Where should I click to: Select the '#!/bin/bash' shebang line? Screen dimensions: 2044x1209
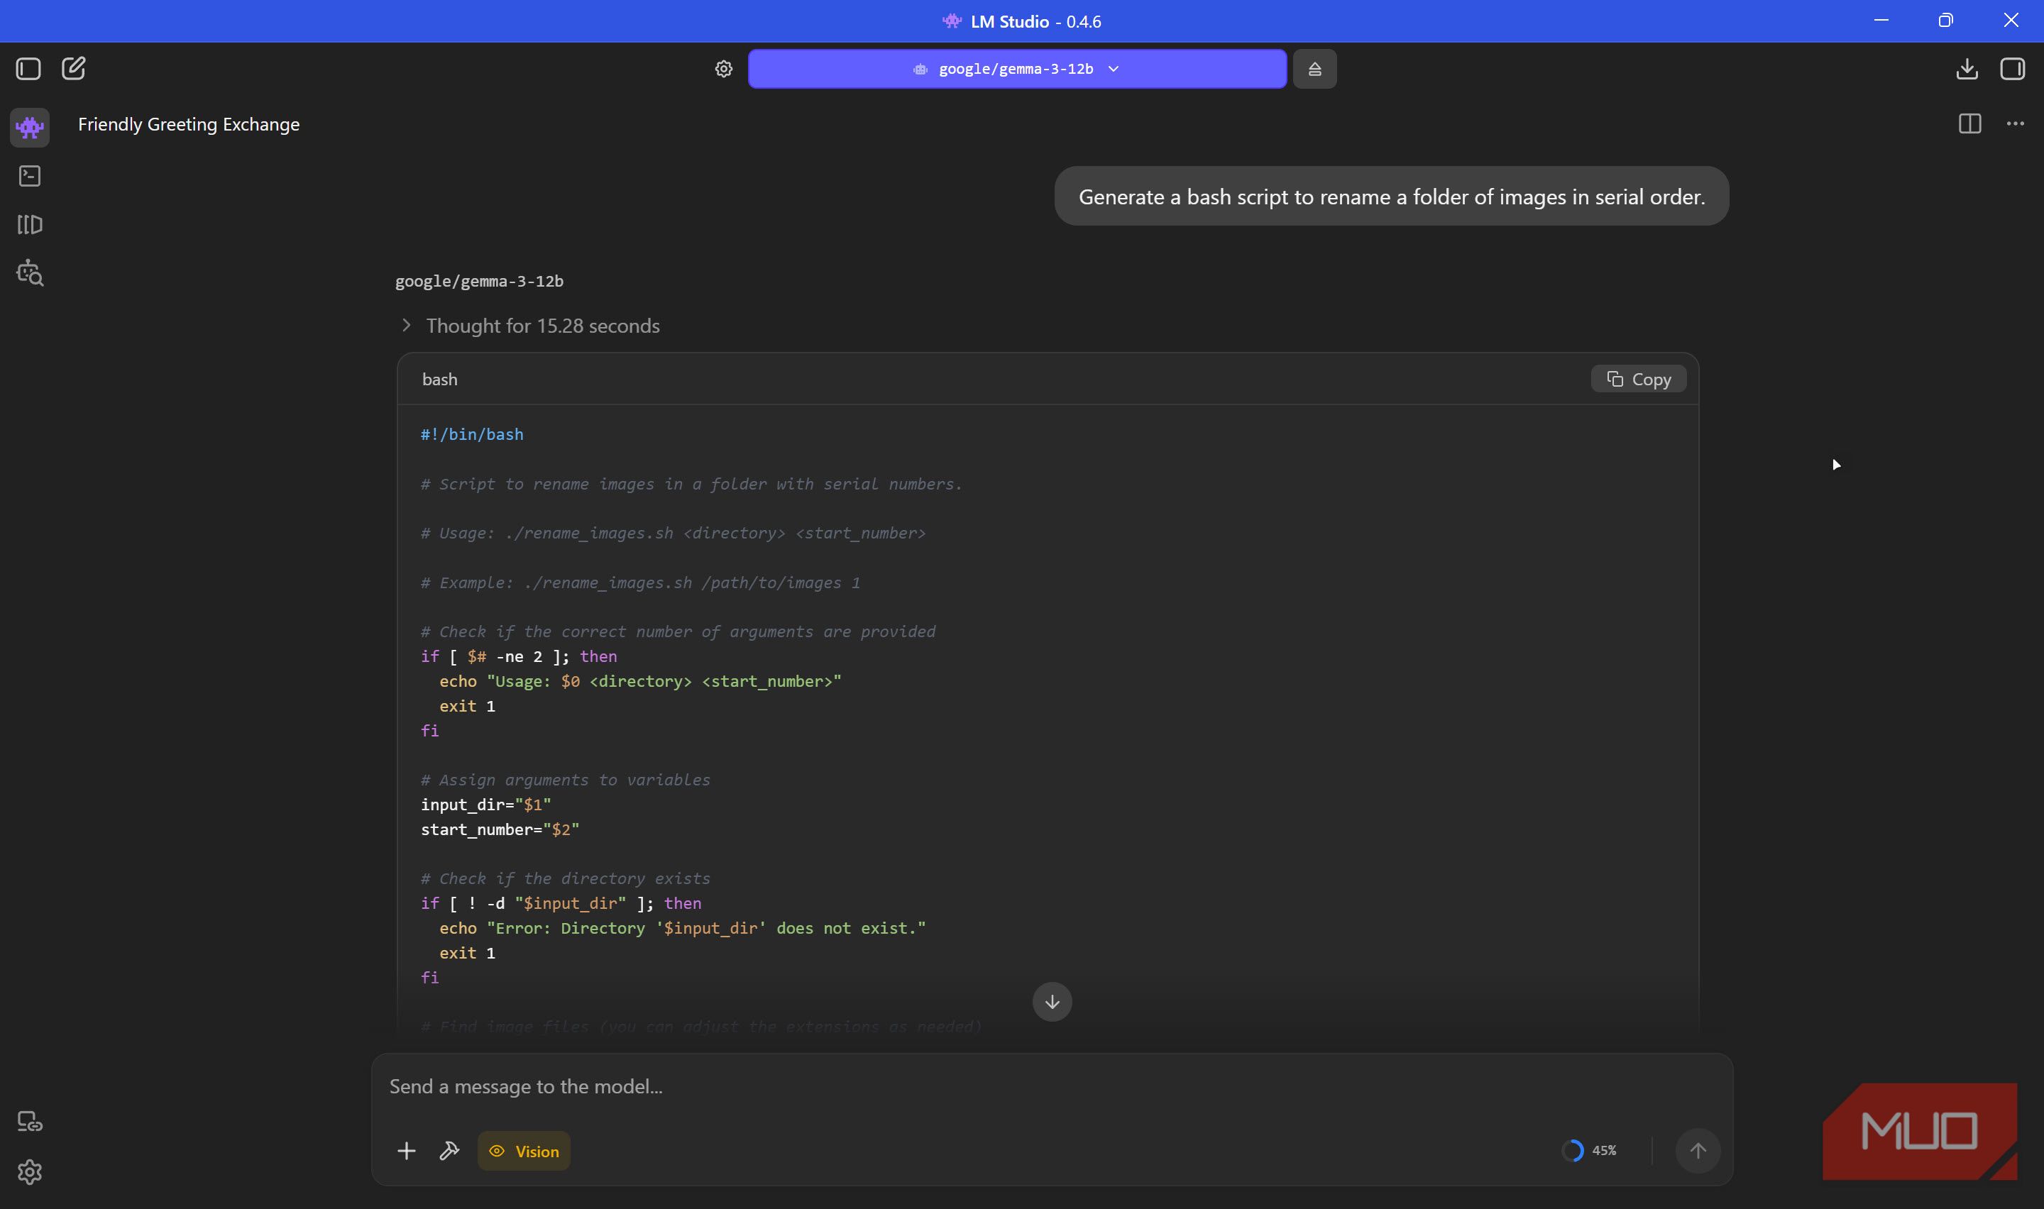(x=472, y=434)
